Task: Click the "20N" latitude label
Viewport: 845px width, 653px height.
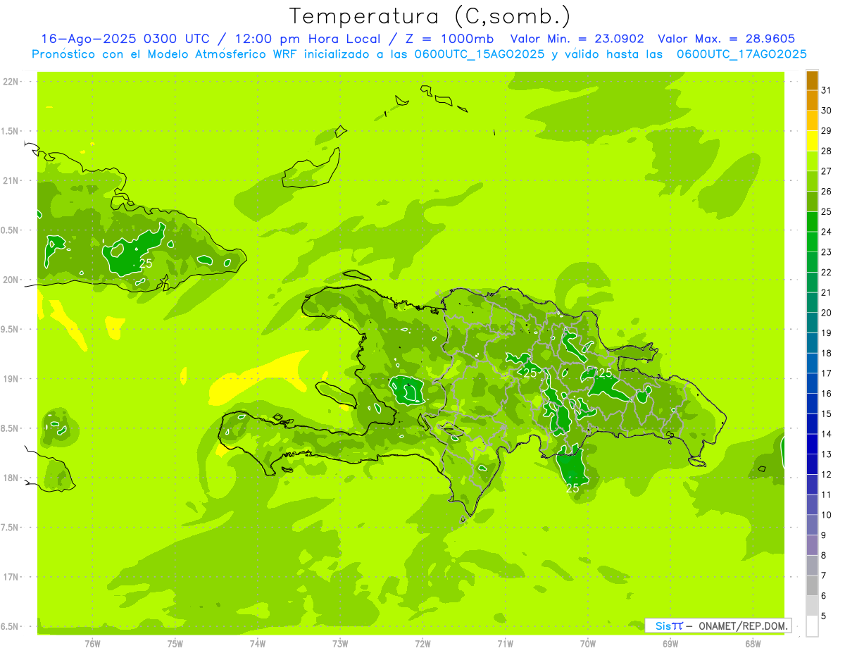Action: point(12,280)
